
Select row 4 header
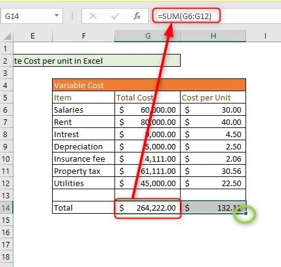pyautogui.click(x=6, y=85)
